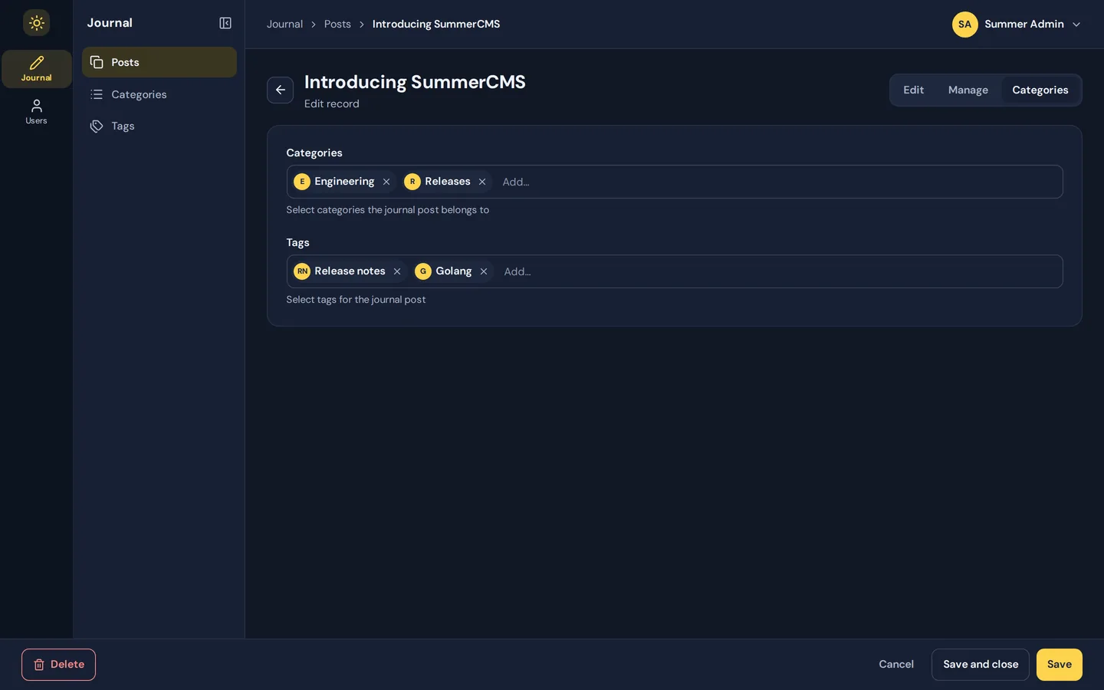The width and height of the screenshot is (1104, 690).
Task: Remove the Release notes tag chip
Action: (x=397, y=271)
